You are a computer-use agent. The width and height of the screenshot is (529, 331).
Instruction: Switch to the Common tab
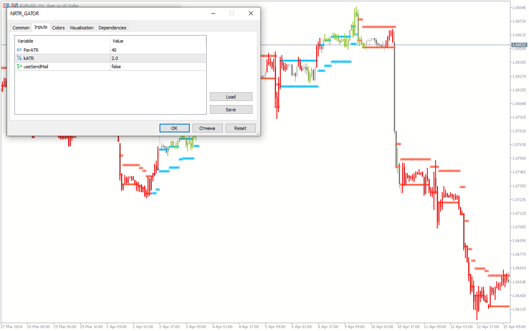(x=21, y=28)
